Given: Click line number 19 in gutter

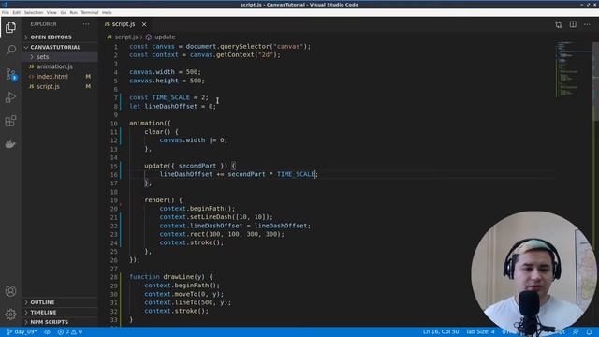Looking at the screenshot, I should (114, 200).
